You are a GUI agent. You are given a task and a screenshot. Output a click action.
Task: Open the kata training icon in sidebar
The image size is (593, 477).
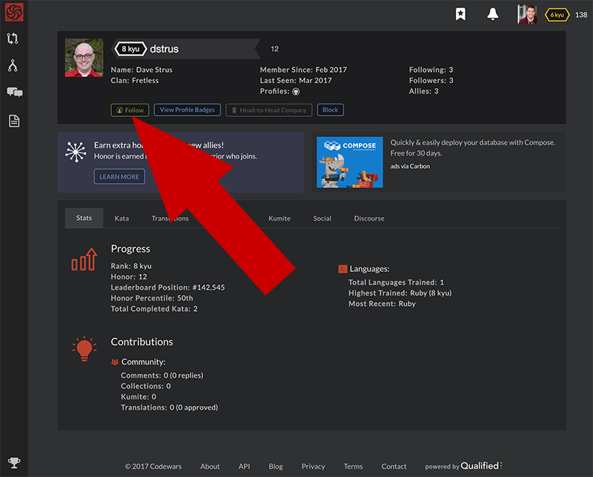(13, 39)
